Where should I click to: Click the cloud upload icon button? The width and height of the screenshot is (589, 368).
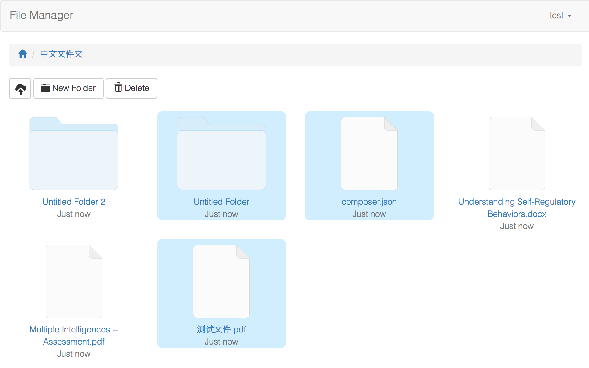(20, 89)
